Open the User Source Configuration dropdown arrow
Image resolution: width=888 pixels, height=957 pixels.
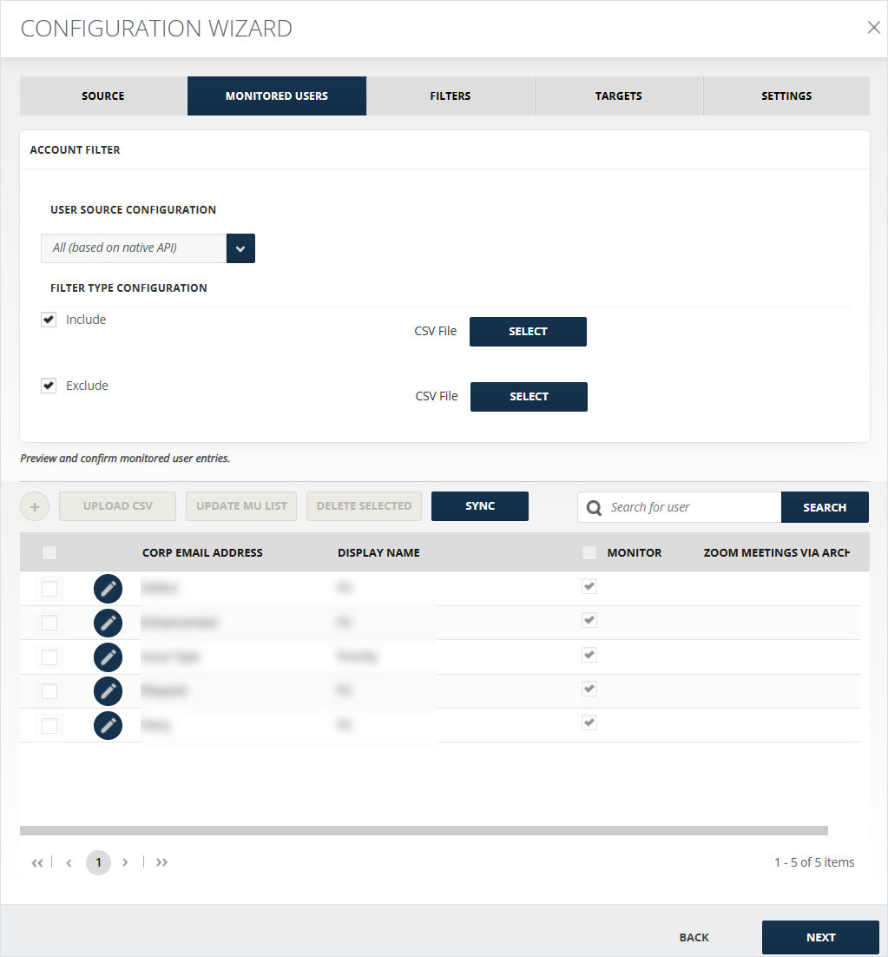[x=240, y=248]
